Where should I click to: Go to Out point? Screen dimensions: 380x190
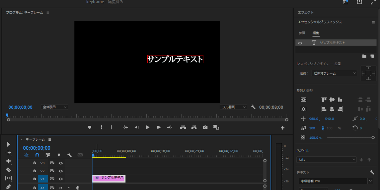[169, 127]
